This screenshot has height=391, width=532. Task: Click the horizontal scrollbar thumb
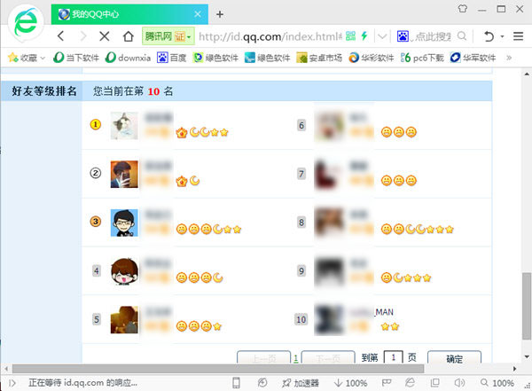(218, 369)
